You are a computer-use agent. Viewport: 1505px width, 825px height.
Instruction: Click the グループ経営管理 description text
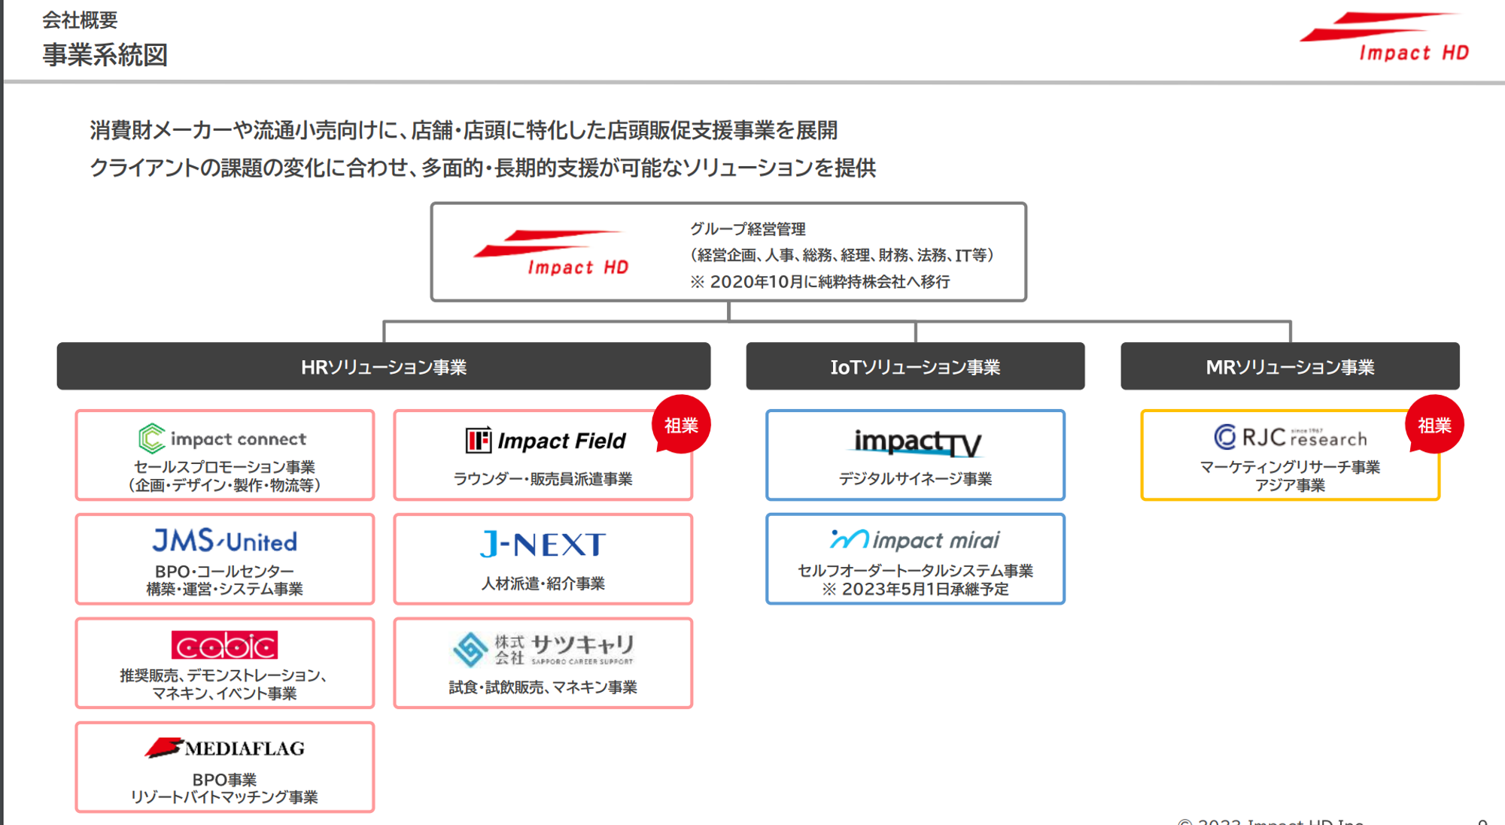748,229
